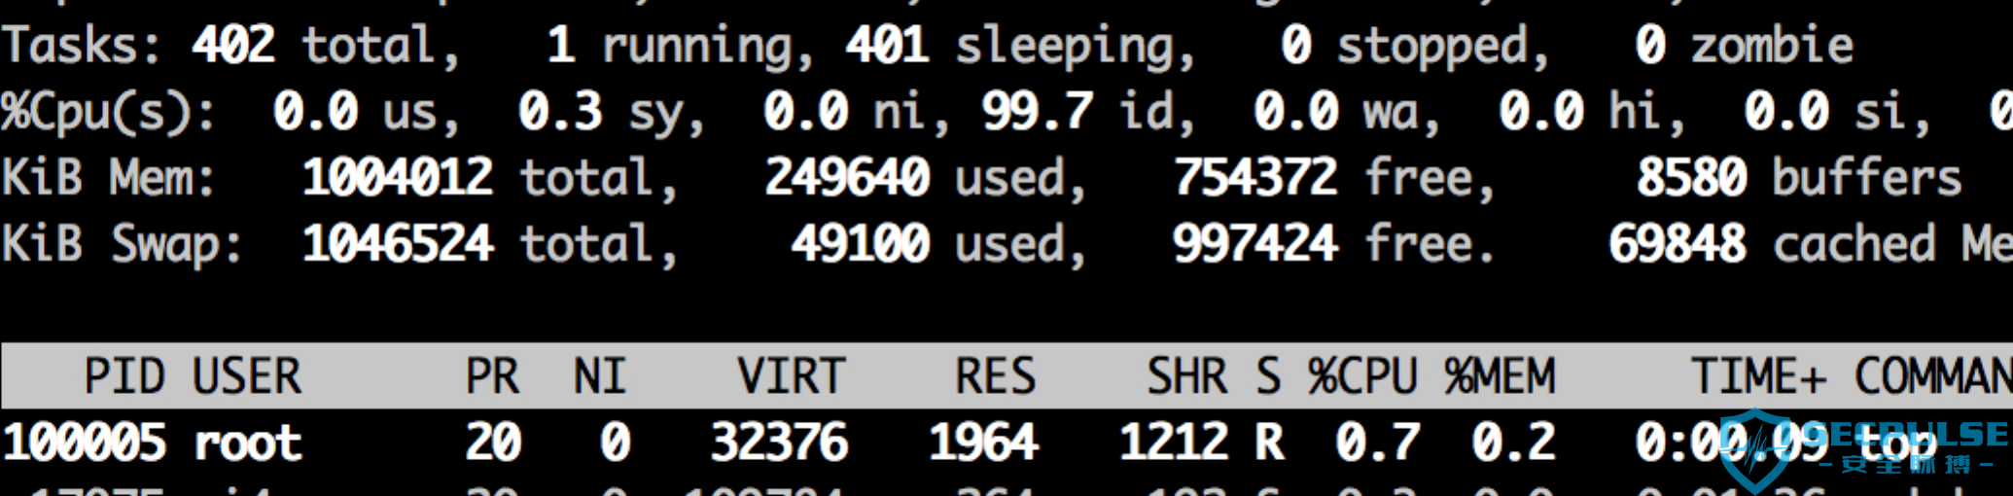2013x496 pixels.
Task: Click the 'USER' column header
Action: (247, 376)
